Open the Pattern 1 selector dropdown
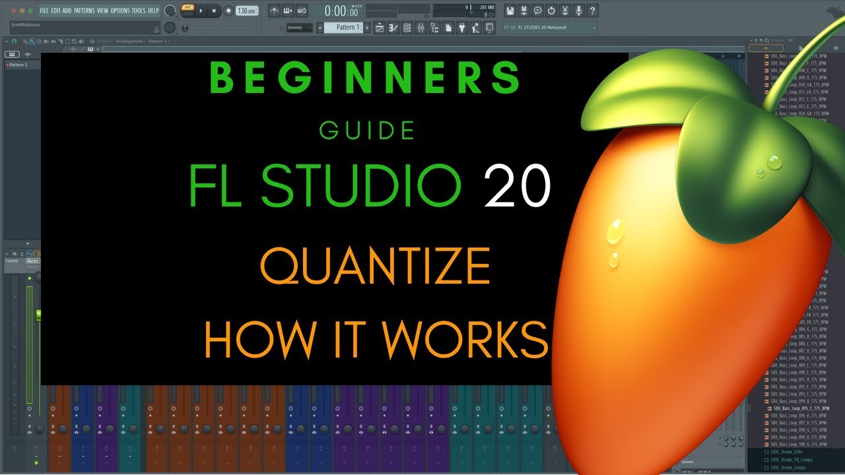This screenshot has width=845, height=475. point(343,28)
